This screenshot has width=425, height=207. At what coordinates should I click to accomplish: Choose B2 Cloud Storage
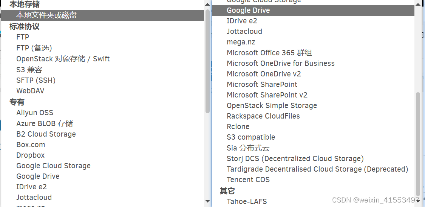[x=46, y=134]
